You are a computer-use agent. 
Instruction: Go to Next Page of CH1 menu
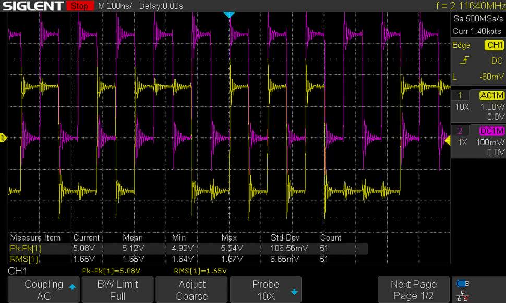pyautogui.click(x=413, y=290)
